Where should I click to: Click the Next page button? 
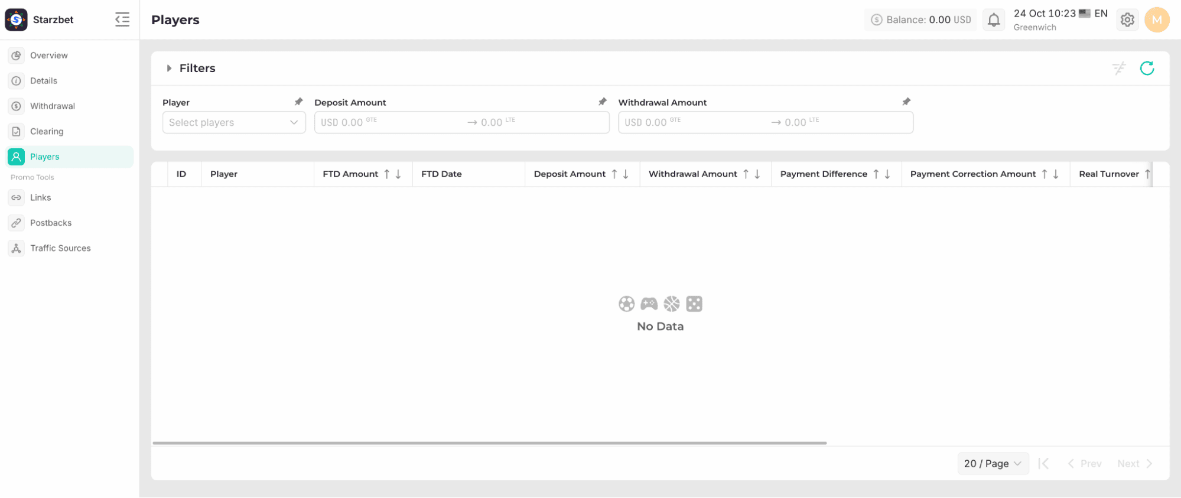tap(1135, 464)
